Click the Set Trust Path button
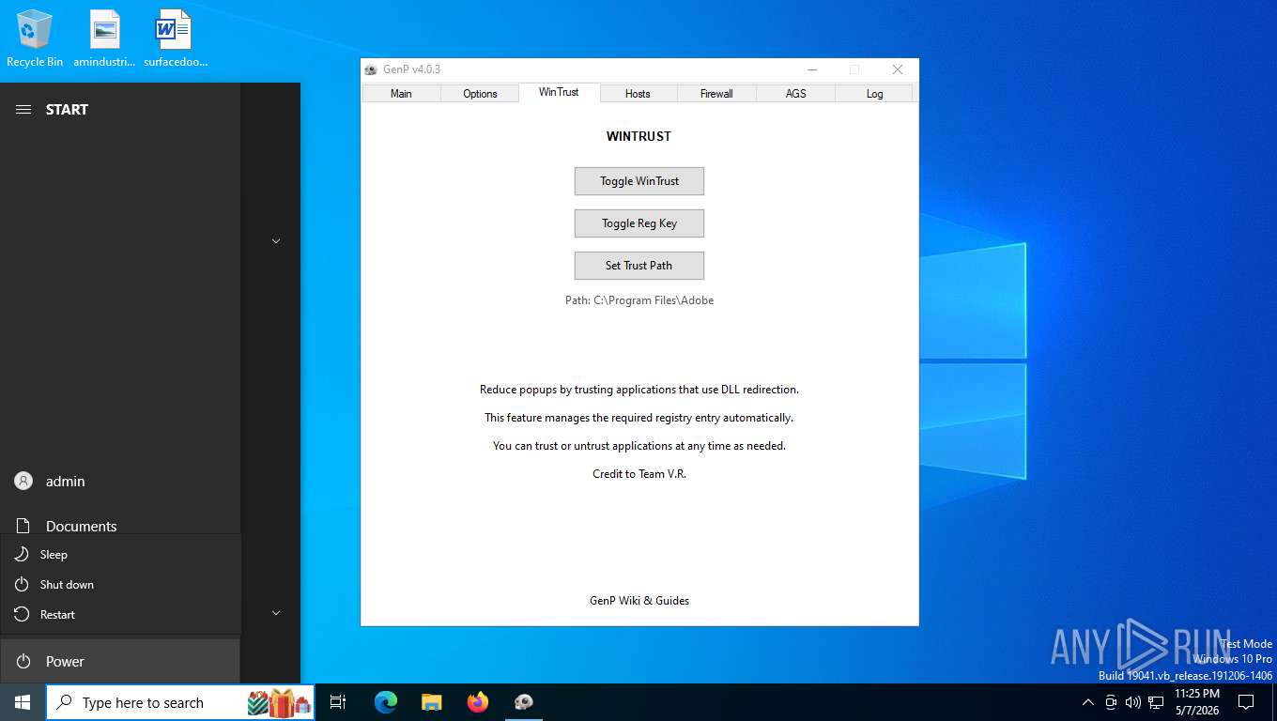The width and height of the screenshot is (1277, 721). tap(639, 266)
